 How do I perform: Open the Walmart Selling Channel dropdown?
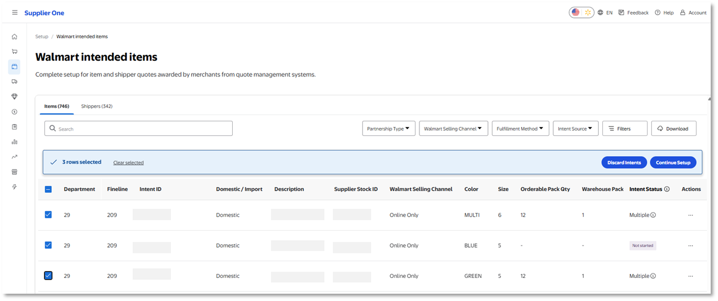(453, 129)
